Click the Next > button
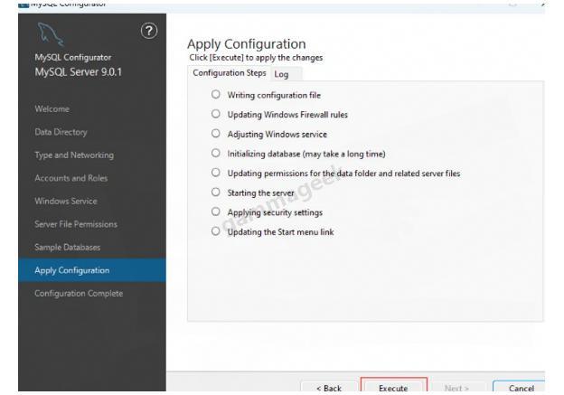This screenshot has height=395, width=564. [x=456, y=388]
